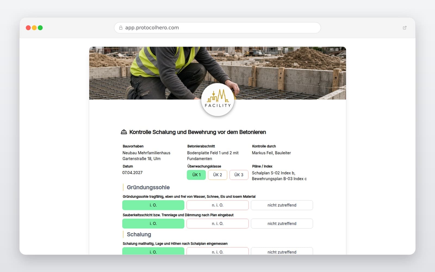Mark Sauberkeitsschicht item as n. i. O.

(x=217, y=224)
